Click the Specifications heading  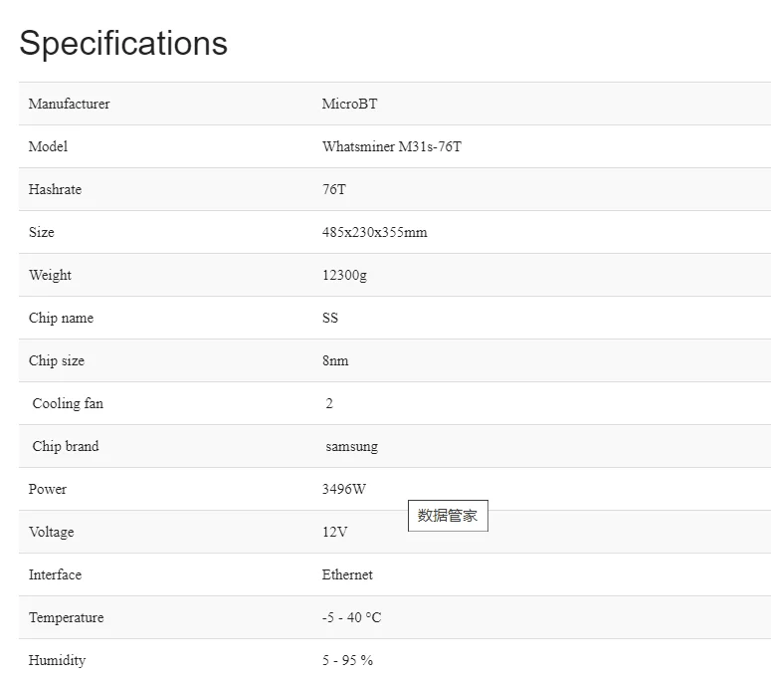click(x=123, y=43)
